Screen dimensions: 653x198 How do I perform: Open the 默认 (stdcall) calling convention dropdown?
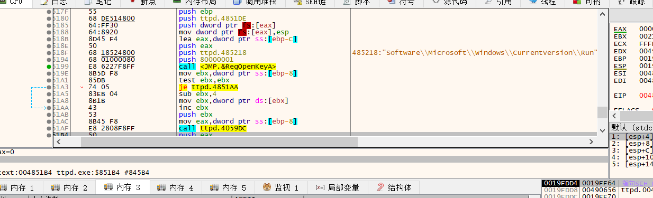click(631, 127)
